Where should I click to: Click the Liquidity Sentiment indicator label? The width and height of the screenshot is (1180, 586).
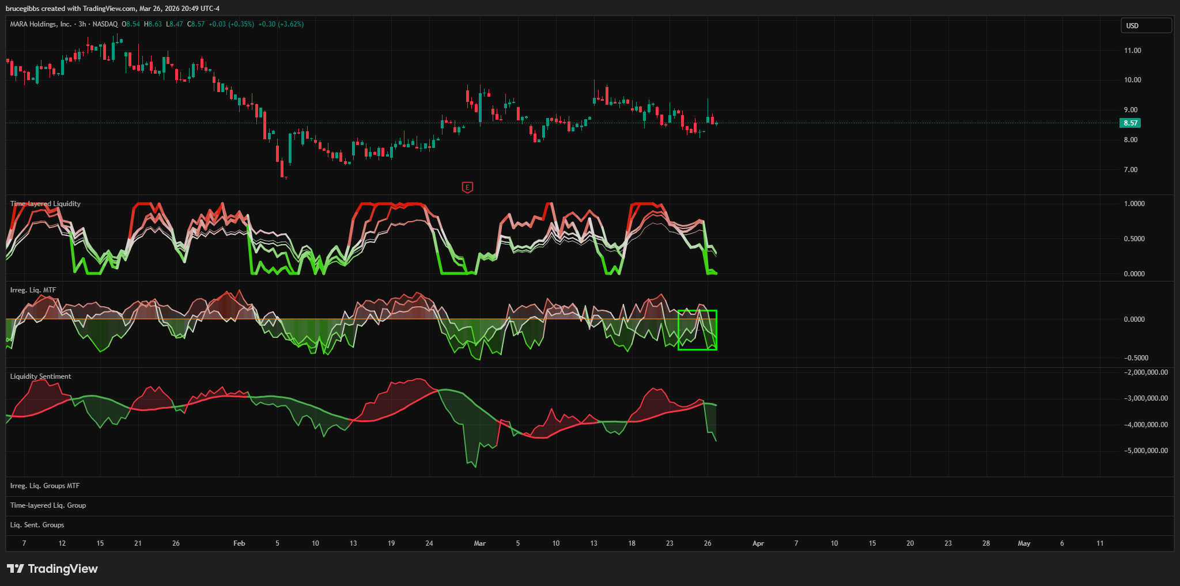(x=40, y=376)
